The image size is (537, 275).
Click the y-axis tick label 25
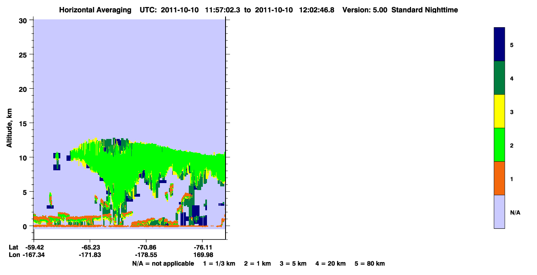point(24,54)
